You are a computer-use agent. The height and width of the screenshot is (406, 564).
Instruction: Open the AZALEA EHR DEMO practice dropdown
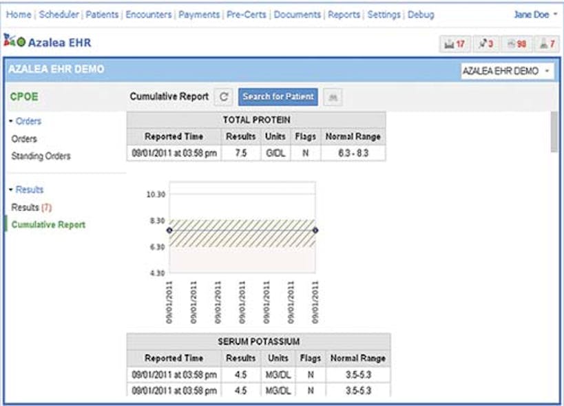(x=507, y=71)
